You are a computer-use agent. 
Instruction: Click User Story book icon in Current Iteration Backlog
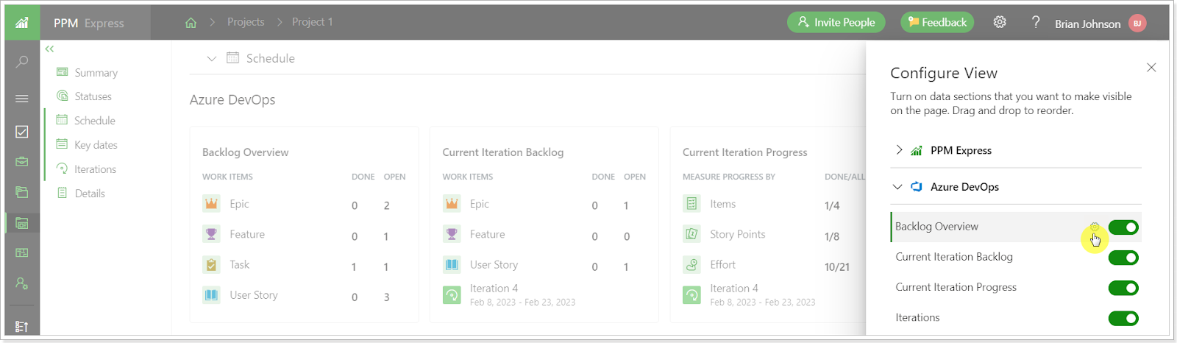452,265
